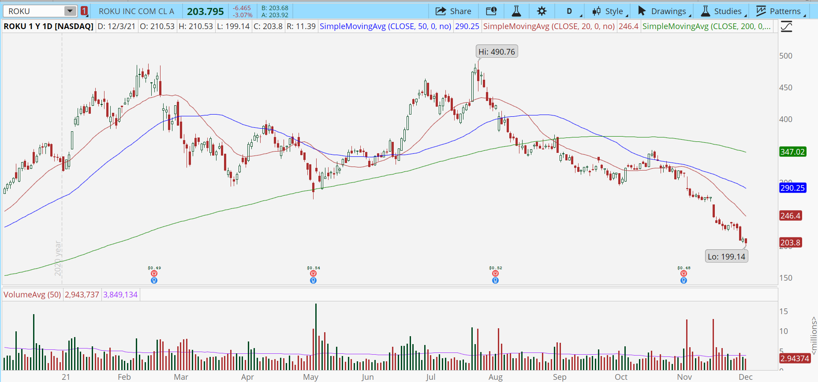Click the VolumeAvg (50) study label
This screenshot has width=818, height=382.
32,295
